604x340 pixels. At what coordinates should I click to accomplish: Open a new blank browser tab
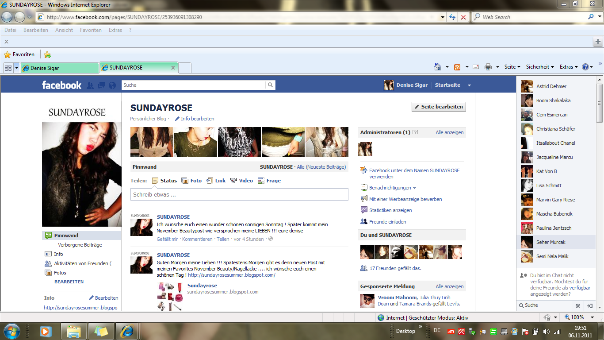(185, 68)
